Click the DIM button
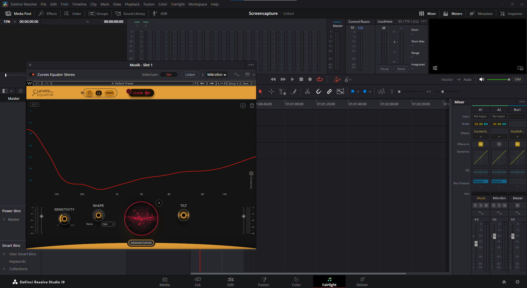Viewport: 527px width, 288px height. tap(518, 79)
